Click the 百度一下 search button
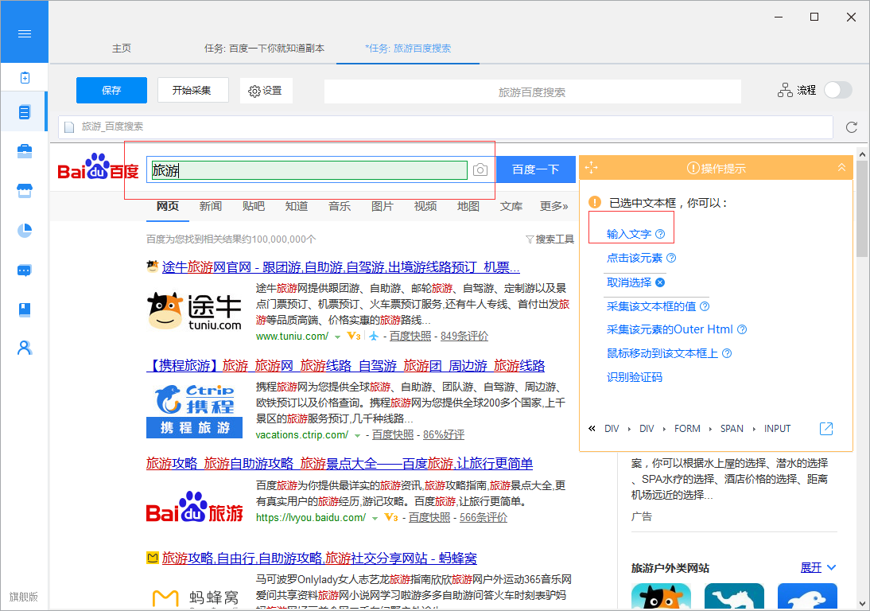Viewport: 870px width, 611px height. click(535, 169)
